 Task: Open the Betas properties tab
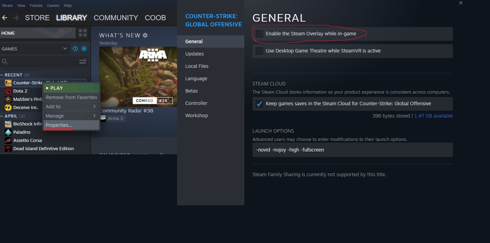point(211,91)
